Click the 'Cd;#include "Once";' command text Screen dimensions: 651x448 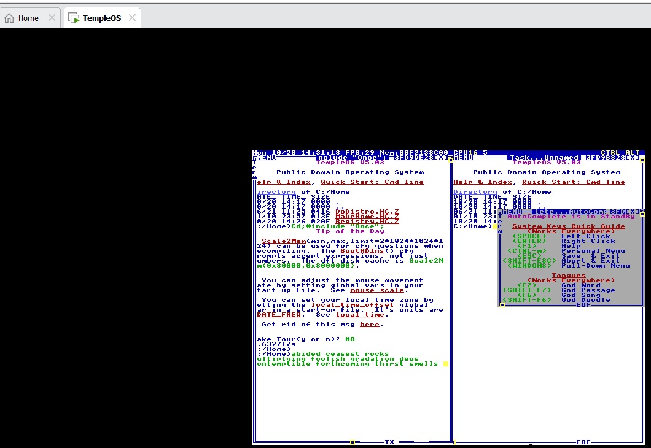(x=338, y=226)
